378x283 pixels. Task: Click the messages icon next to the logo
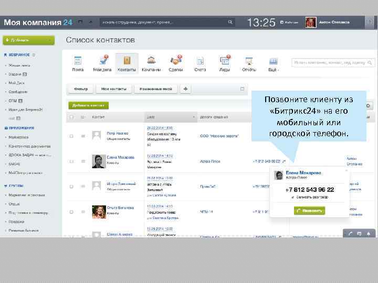click(x=80, y=22)
